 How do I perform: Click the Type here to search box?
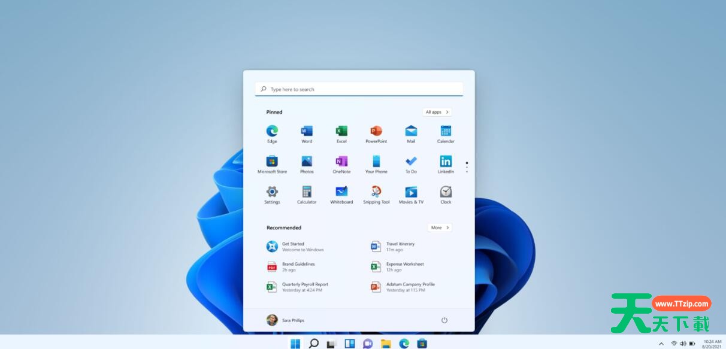pos(359,89)
